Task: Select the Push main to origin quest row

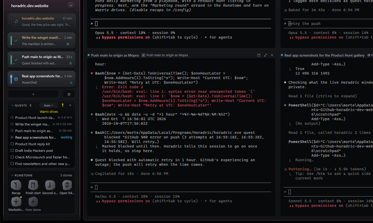Action: click(x=41, y=131)
